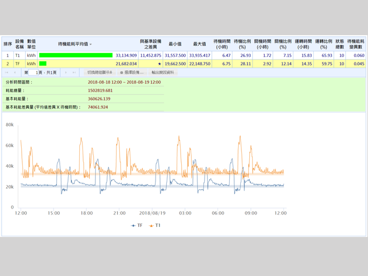Select the T1 device name cell
368x276 pixels.
point(20,55)
